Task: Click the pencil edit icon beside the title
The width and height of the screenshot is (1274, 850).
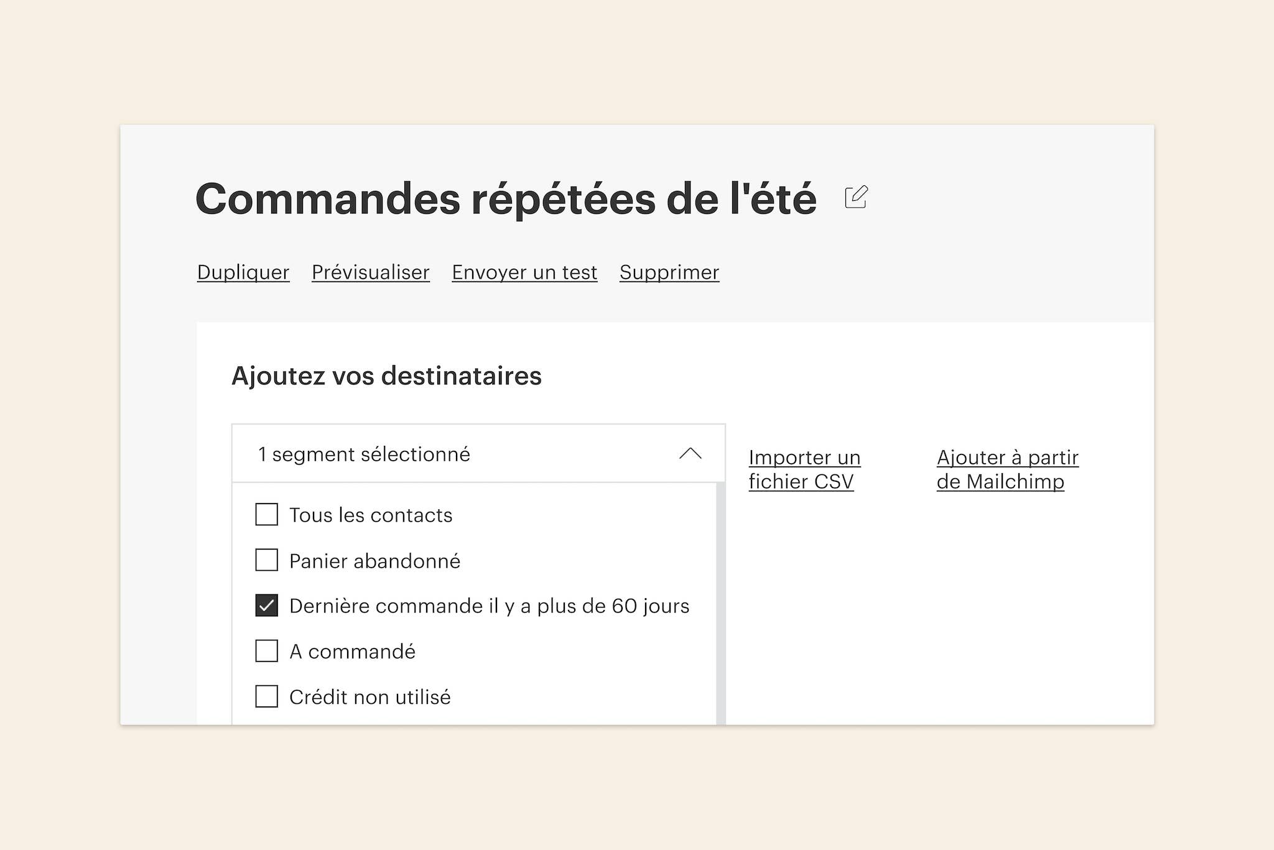Action: point(856,198)
